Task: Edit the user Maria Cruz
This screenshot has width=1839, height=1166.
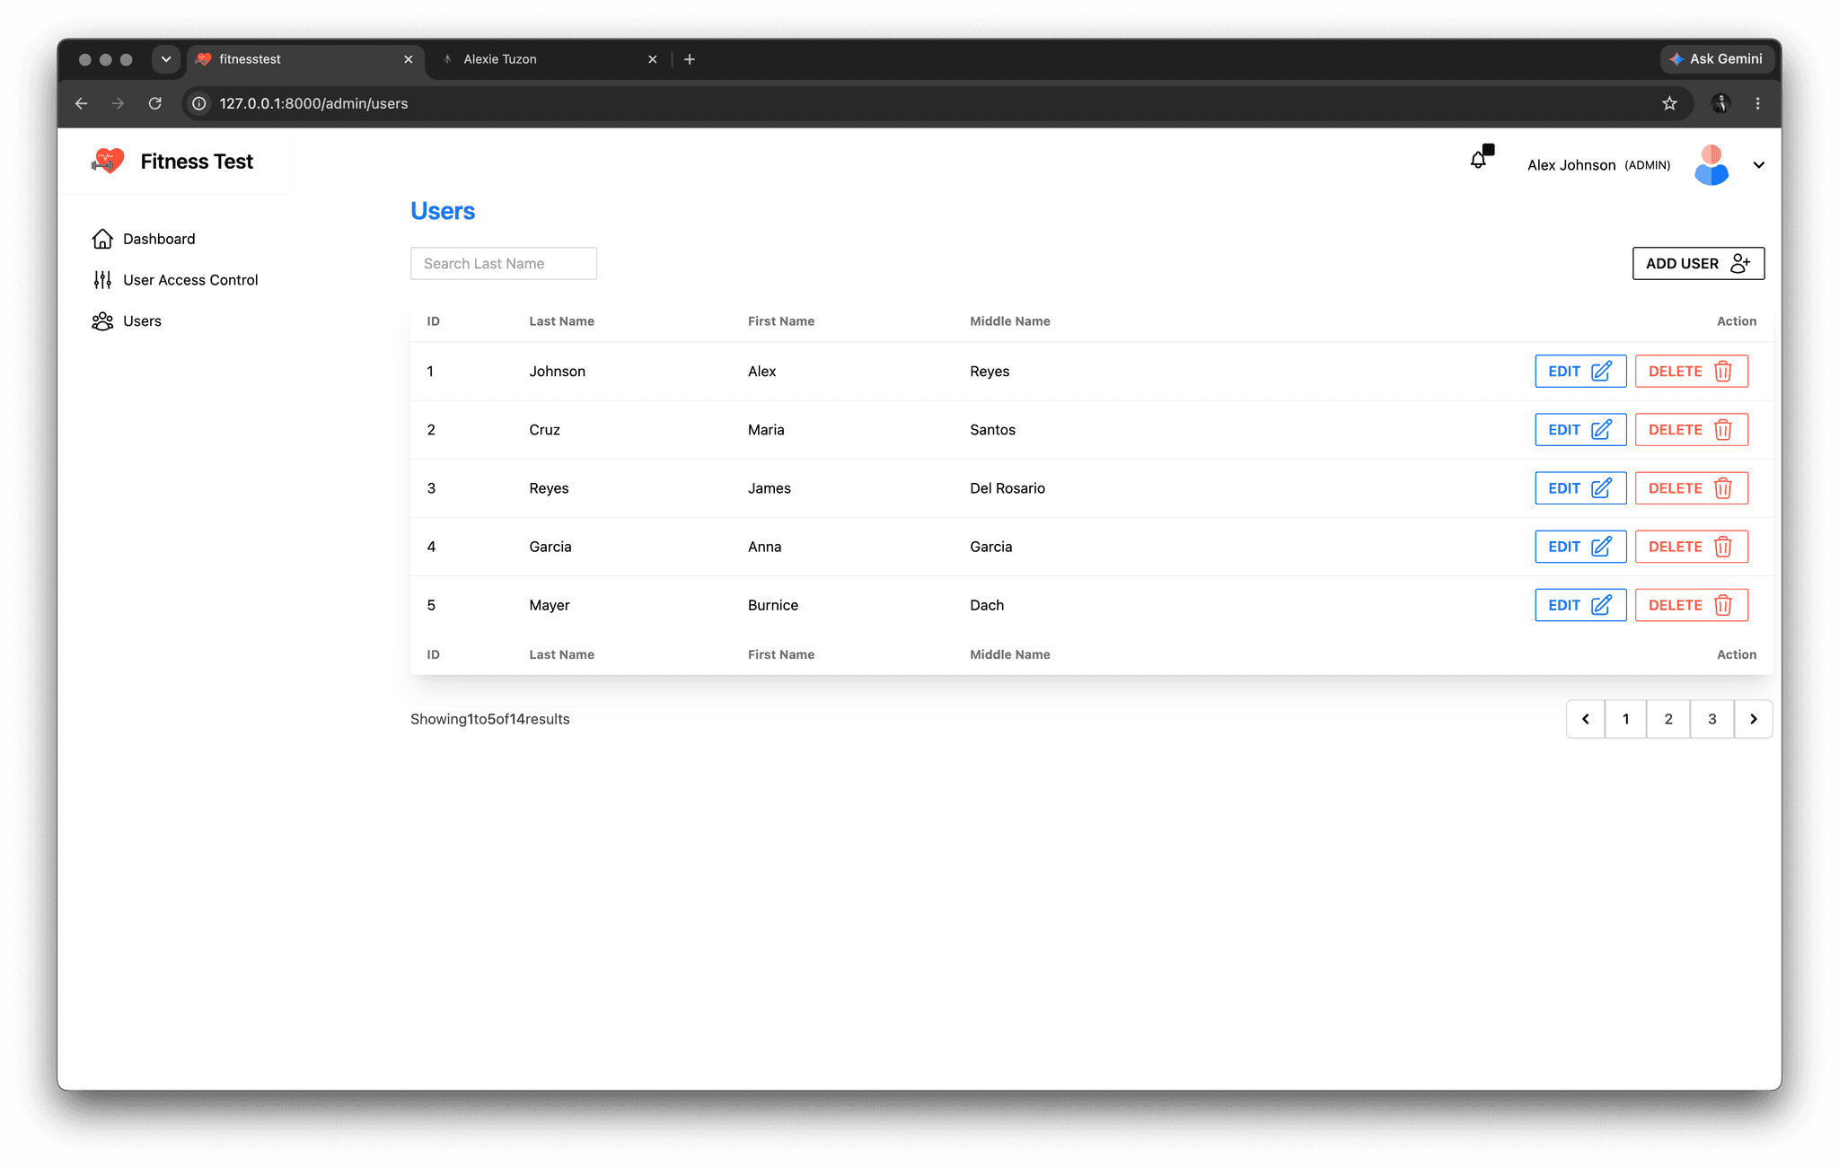Action: pos(1580,430)
